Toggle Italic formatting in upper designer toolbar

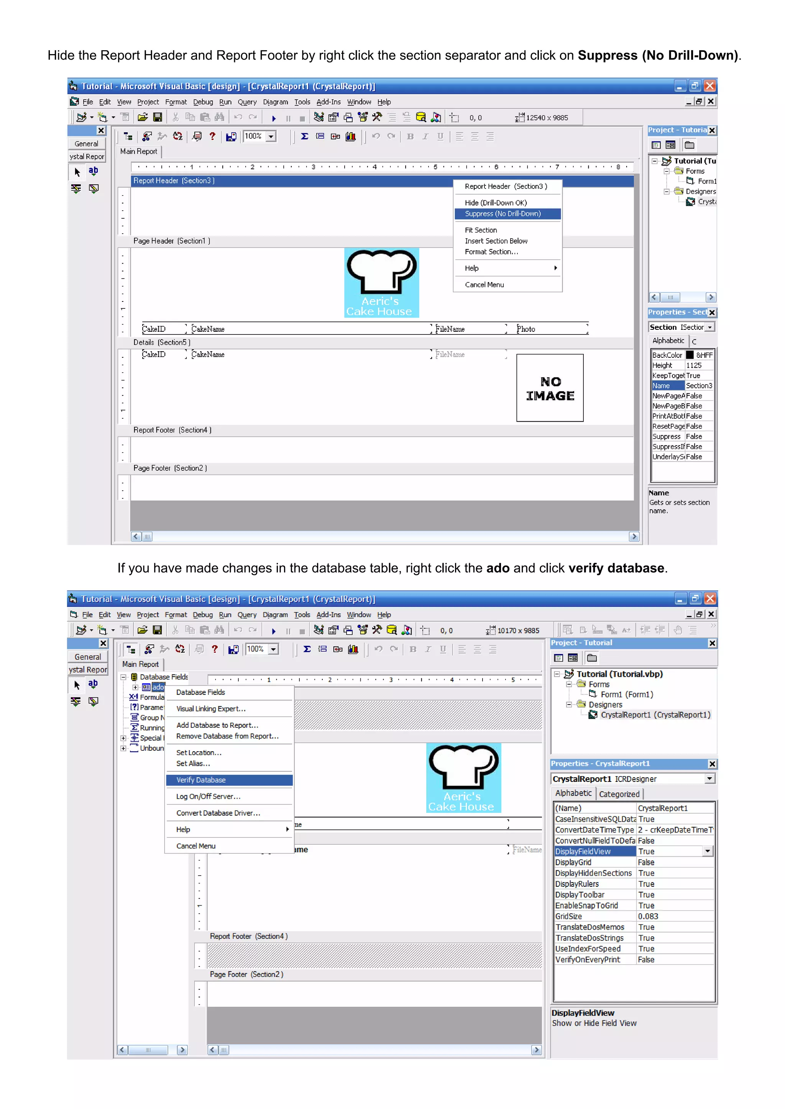coord(425,136)
